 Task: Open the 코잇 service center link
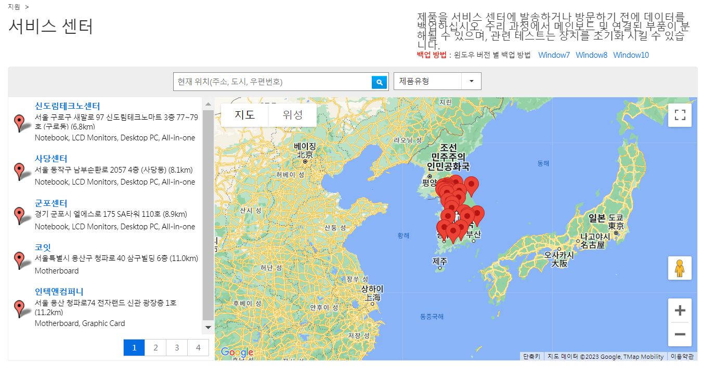pos(43,247)
